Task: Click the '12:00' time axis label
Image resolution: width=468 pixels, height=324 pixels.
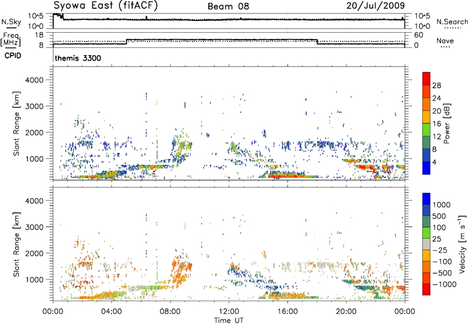Action: tap(229, 312)
